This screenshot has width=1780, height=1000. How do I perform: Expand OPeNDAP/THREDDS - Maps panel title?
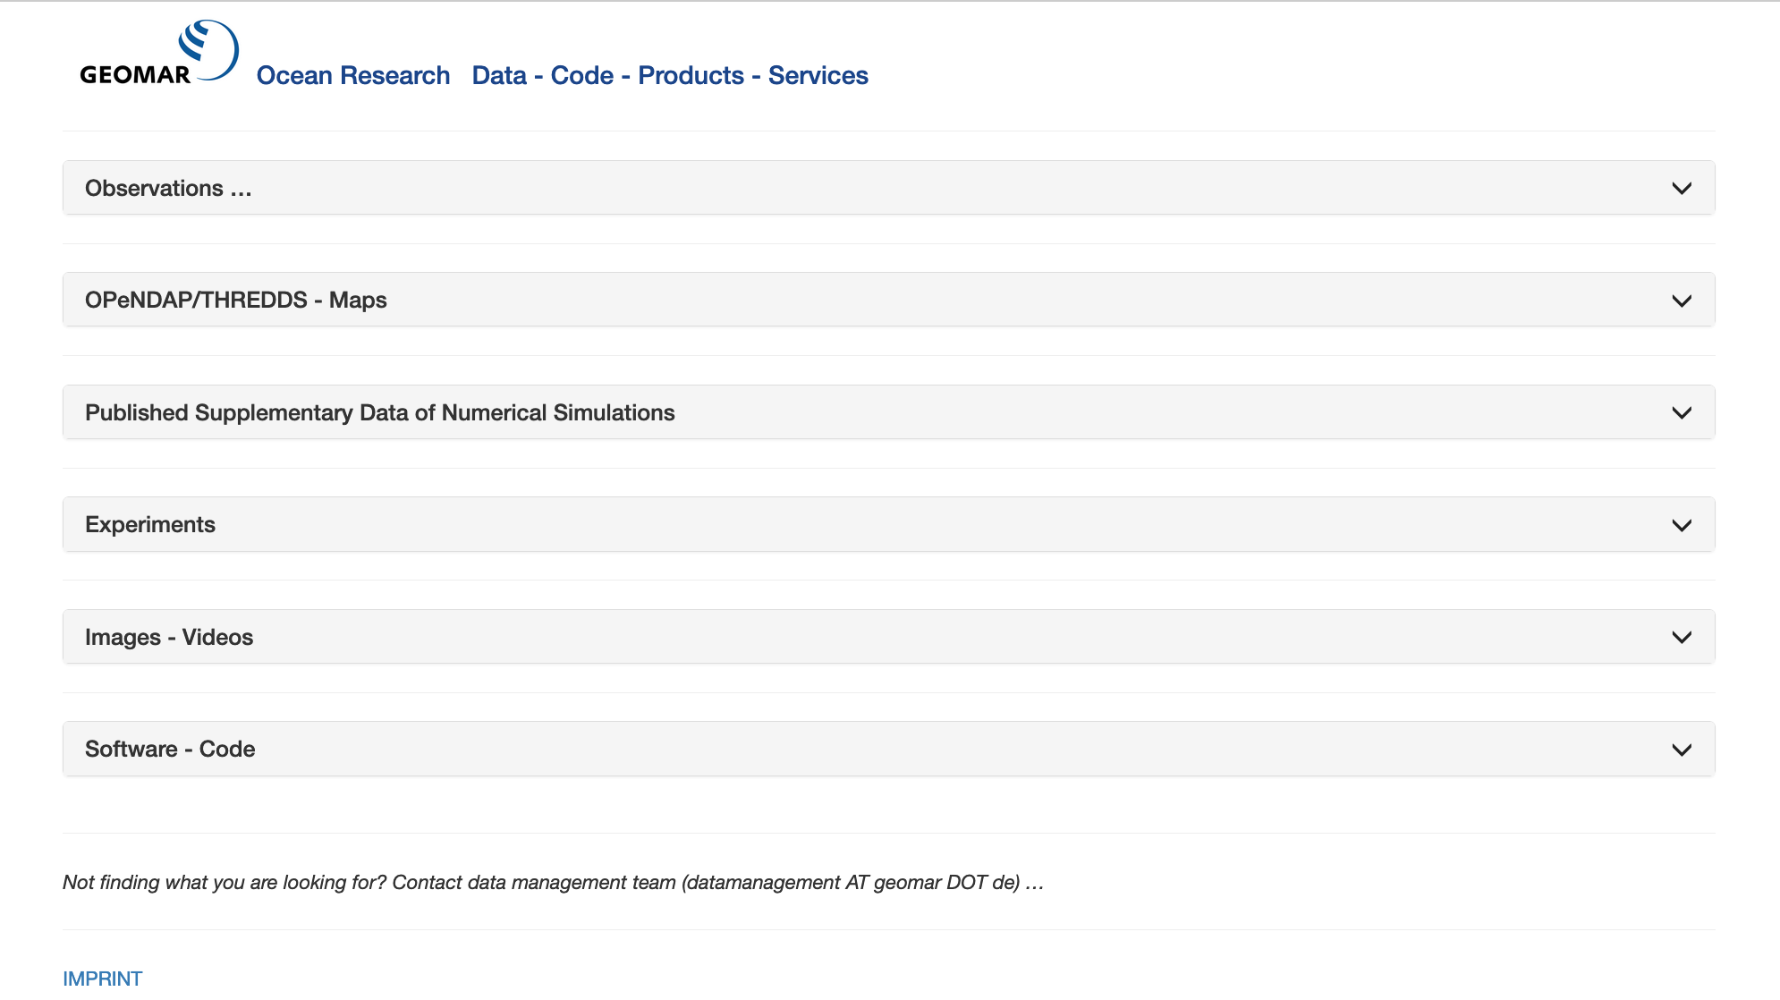coord(235,301)
